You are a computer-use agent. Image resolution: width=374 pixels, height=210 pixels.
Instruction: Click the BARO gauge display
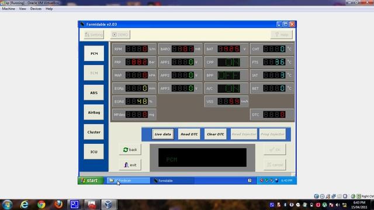183,49
